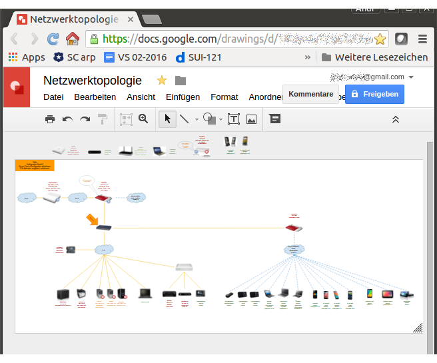Image resolution: width=437 pixels, height=363 pixels.
Task: Select the paint format roller tool
Action: pyautogui.click(x=103, y=119)
